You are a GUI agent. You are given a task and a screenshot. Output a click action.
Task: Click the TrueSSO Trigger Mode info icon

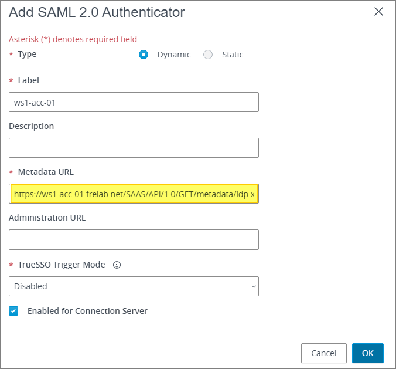click(x=117, y=265)
